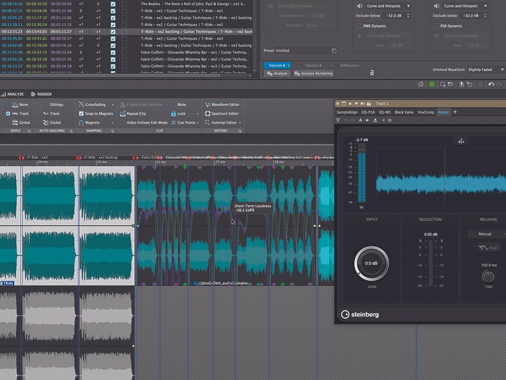
Task: Click the undo arrow in the toolbar
Action: tap(491, 84)
